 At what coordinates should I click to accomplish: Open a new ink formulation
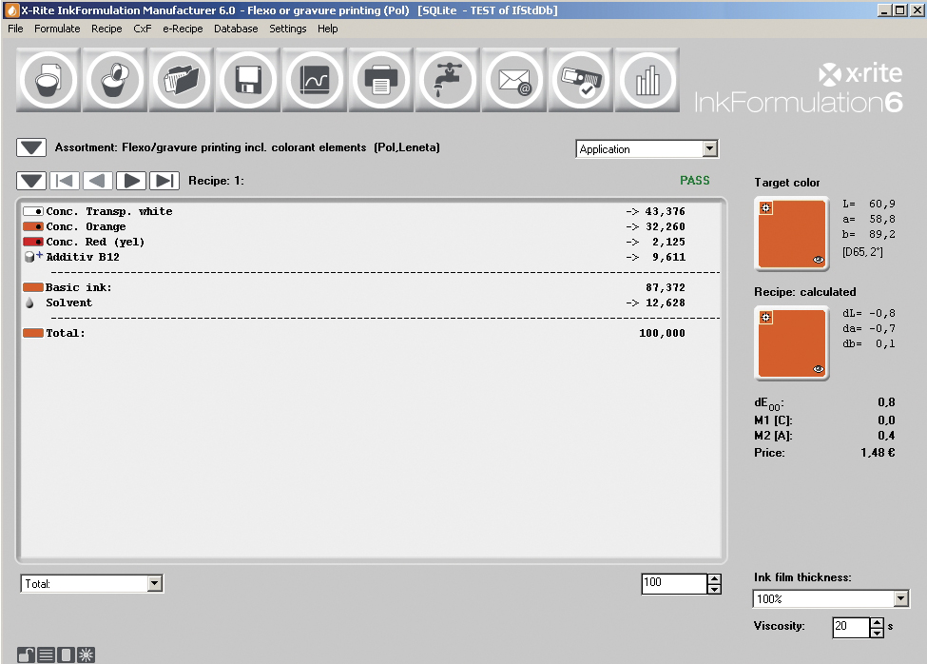coord(48,80)
